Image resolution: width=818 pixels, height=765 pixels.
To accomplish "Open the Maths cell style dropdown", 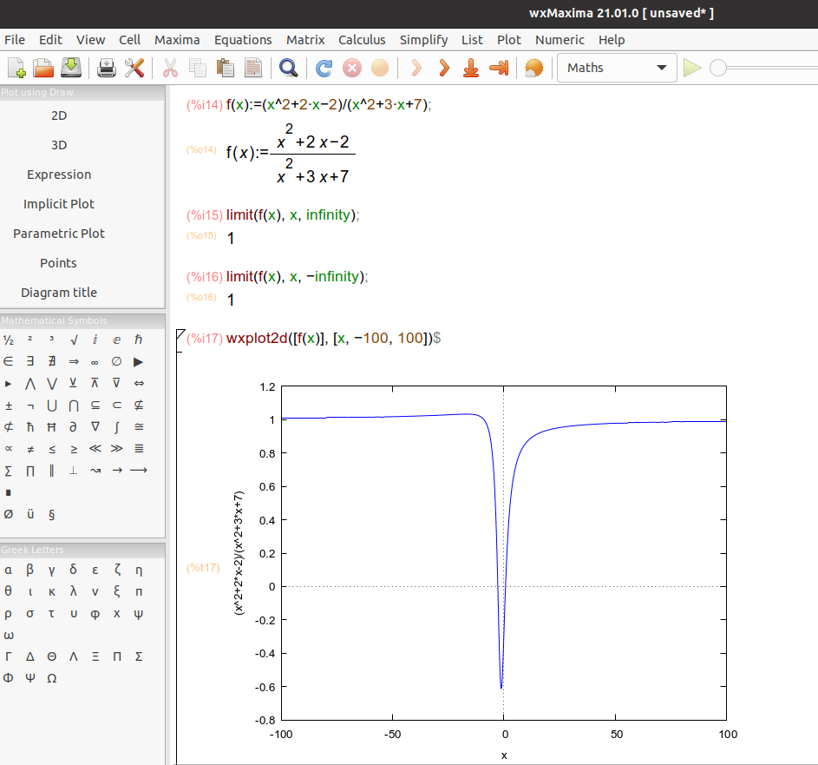I will point(616,67).
